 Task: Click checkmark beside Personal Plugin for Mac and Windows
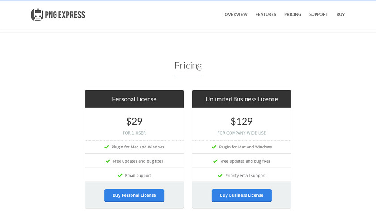click(x=107, y=147)
